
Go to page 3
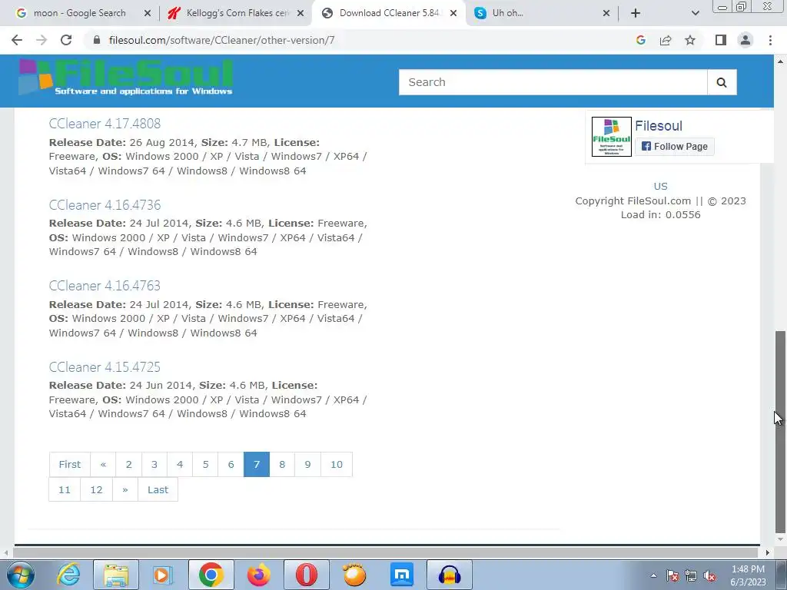154,465
